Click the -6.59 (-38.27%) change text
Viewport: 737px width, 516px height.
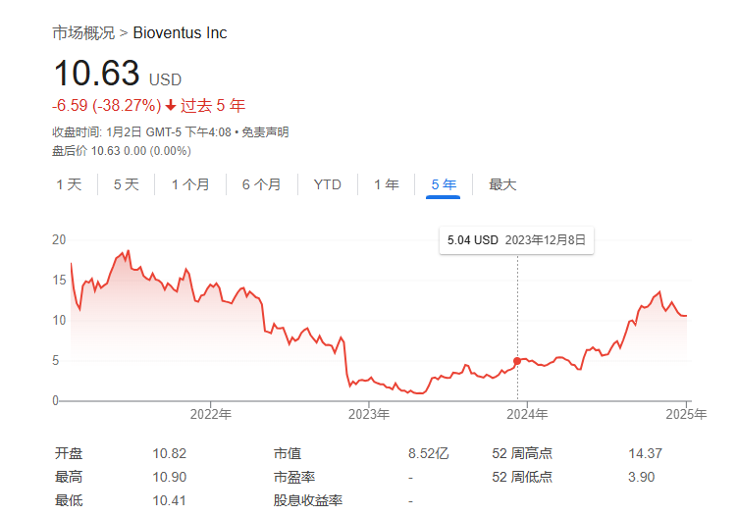[107, 105]
